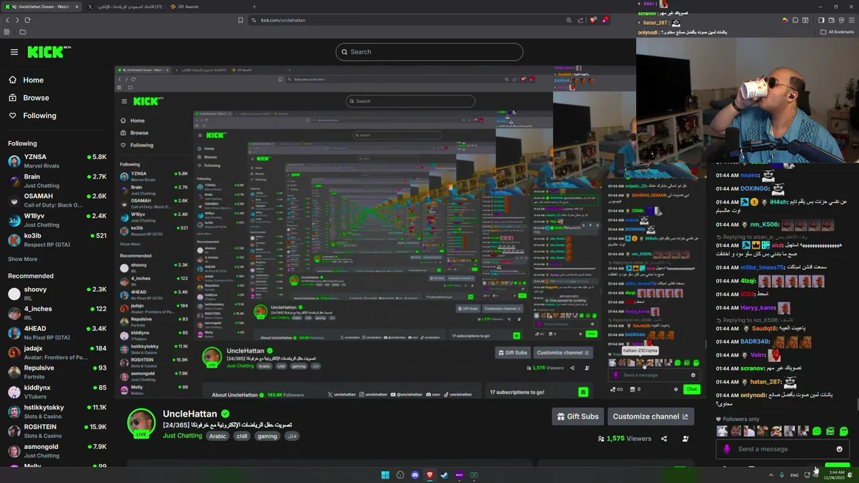Go forward in browser history
Screen dimensions: 859x483
(x=17, y=20)
